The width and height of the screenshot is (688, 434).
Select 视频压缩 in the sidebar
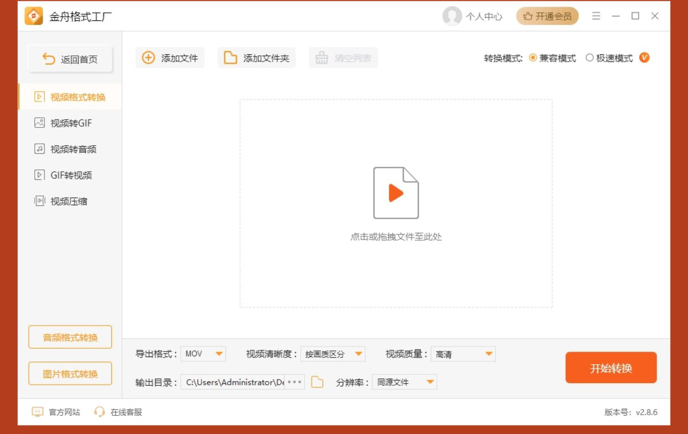(x=70, y=201)
